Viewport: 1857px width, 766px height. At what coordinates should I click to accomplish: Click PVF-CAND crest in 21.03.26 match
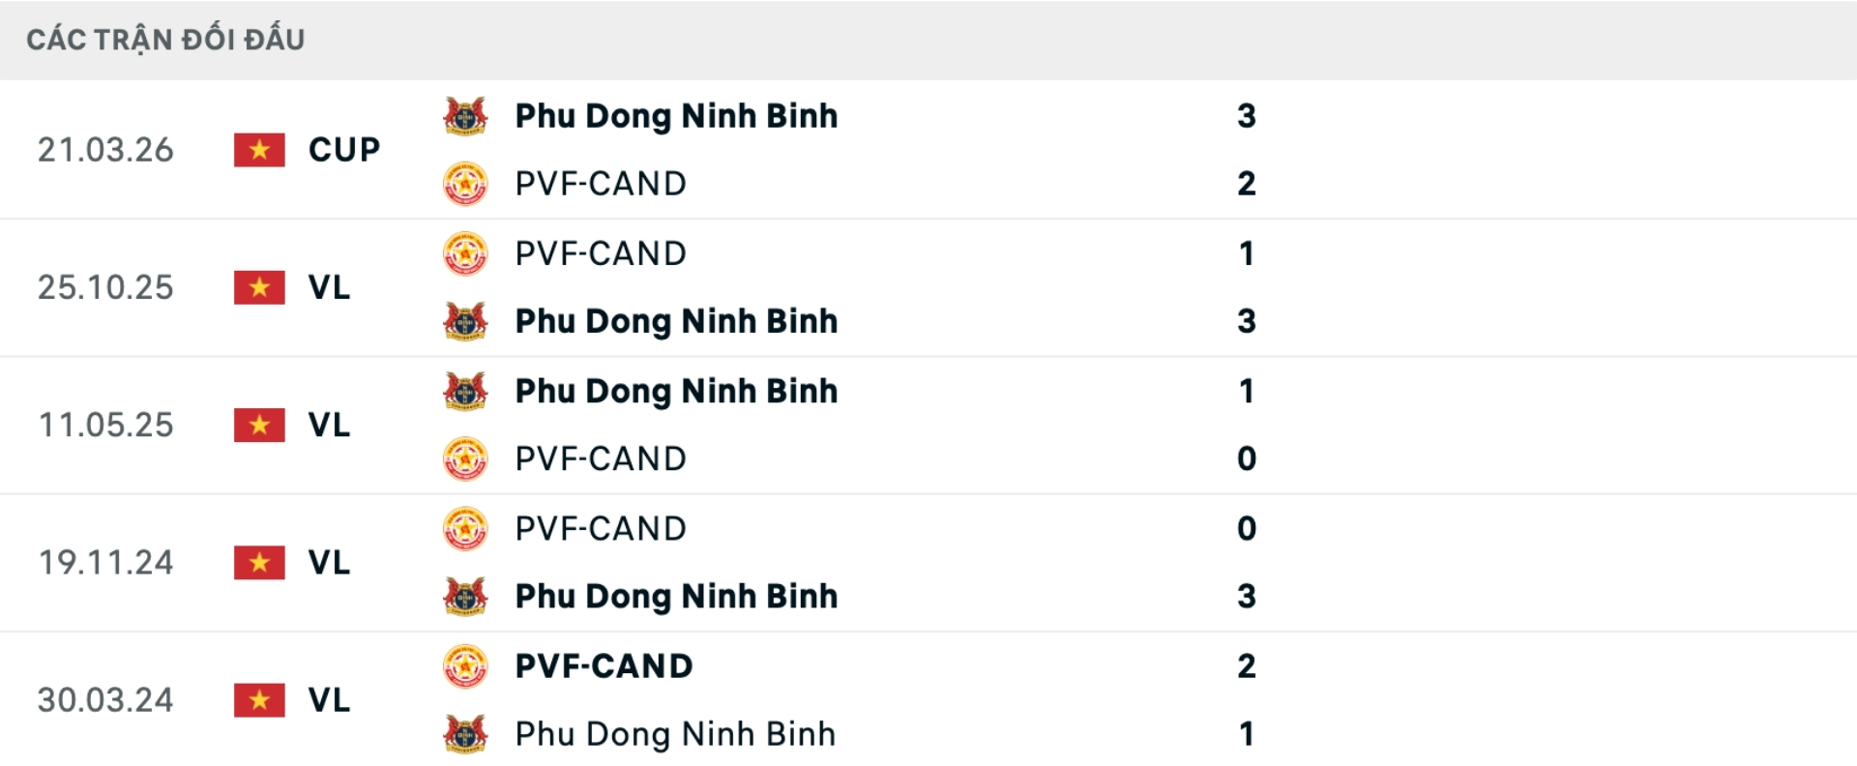(465, 184)
